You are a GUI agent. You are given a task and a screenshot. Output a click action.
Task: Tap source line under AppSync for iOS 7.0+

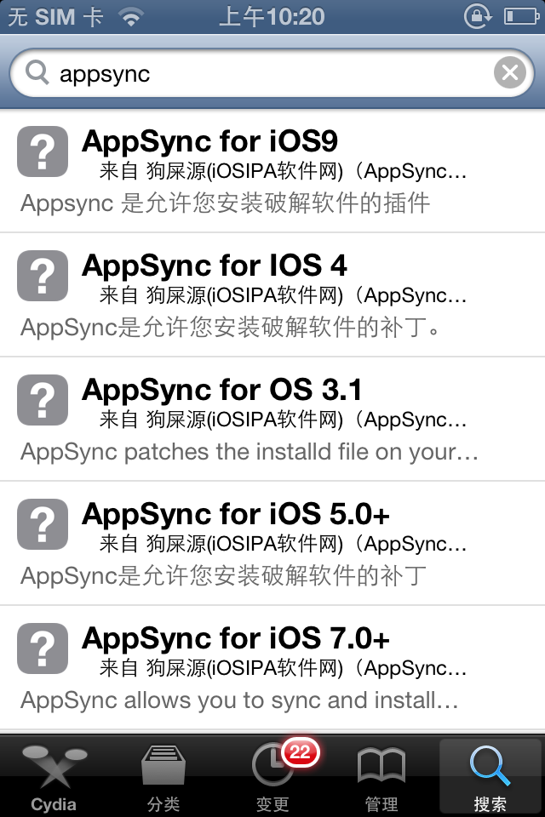pos(283,668)
